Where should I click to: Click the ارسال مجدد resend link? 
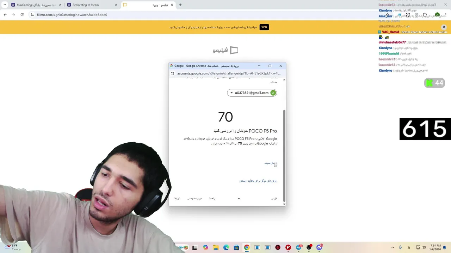271,163
